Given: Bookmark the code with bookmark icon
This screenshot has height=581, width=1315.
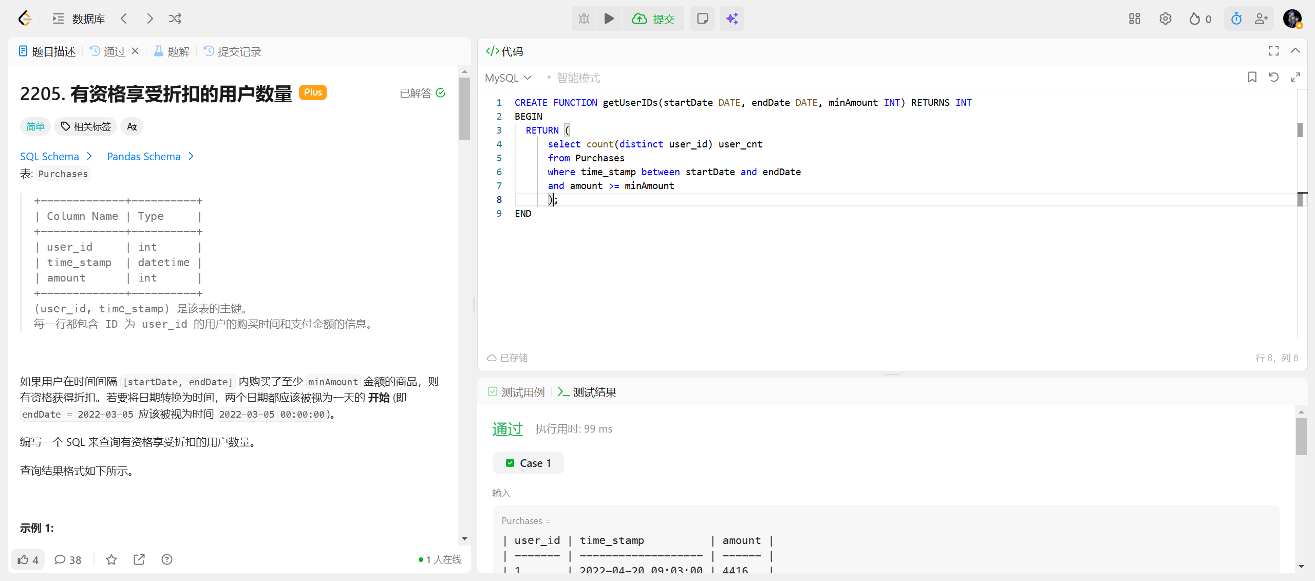Looking at the screenshot, I should 1252,78.
